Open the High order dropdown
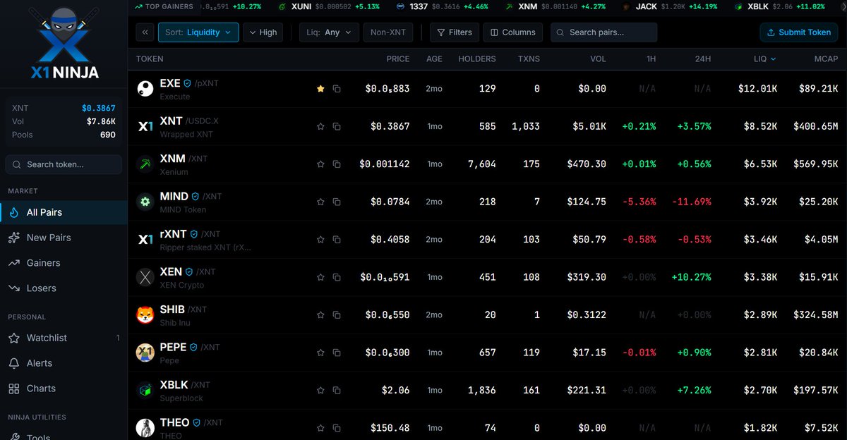The image size is (847, 440). (x=263, y=32)
